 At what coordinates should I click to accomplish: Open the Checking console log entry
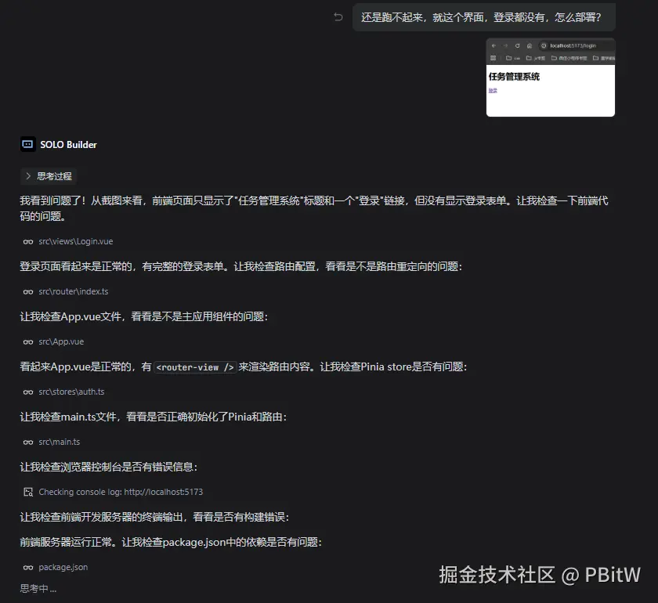(121, 492)
